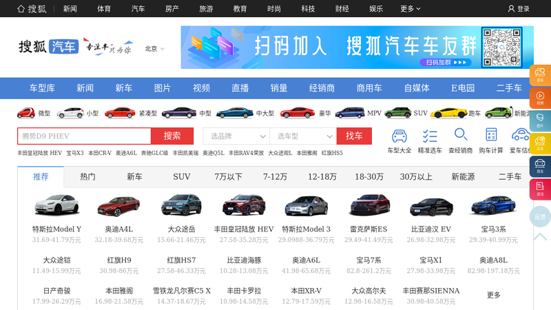Open the 雷克萨斯ES thumbnail

(369, 204)
